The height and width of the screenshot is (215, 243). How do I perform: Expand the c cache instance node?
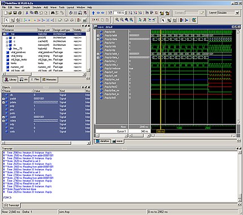[x=7, y=41]
